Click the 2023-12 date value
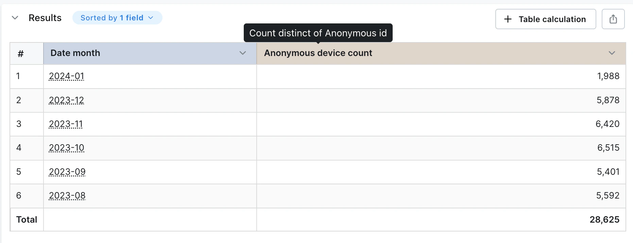 pyautogui.click(x=67, y=100)
